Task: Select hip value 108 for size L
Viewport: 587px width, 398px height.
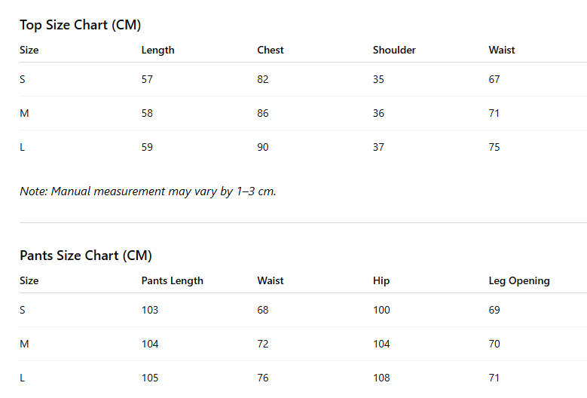Action: click(x=381, y=378)
